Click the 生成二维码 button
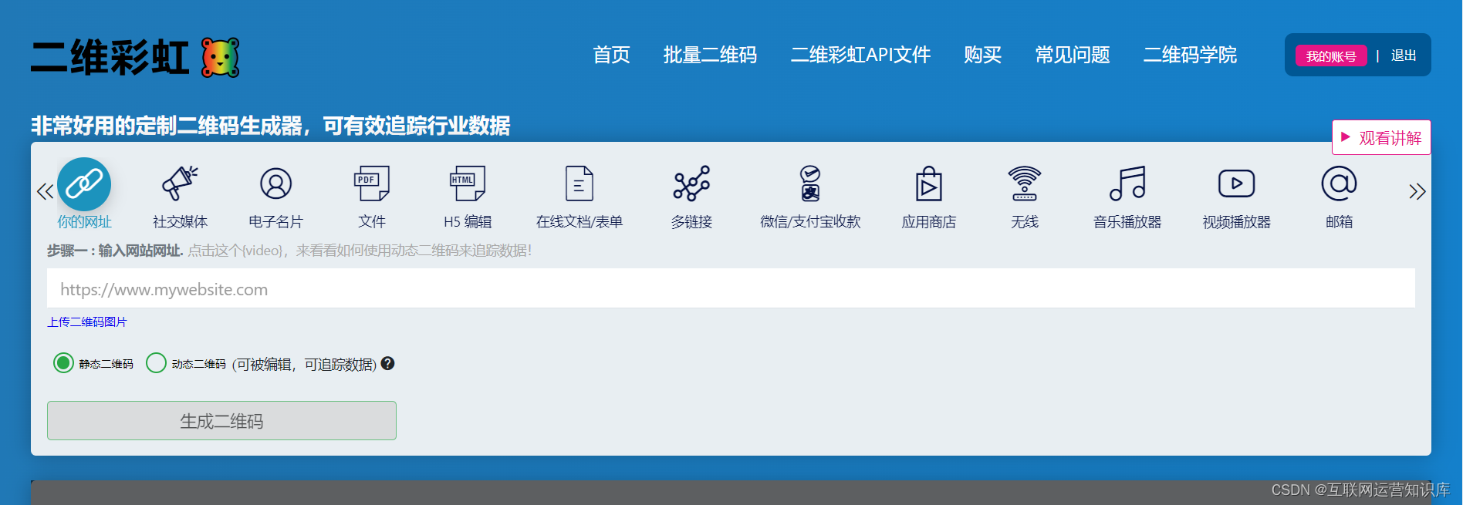This screenshot has height=505, width=1463. pos(221,420)
